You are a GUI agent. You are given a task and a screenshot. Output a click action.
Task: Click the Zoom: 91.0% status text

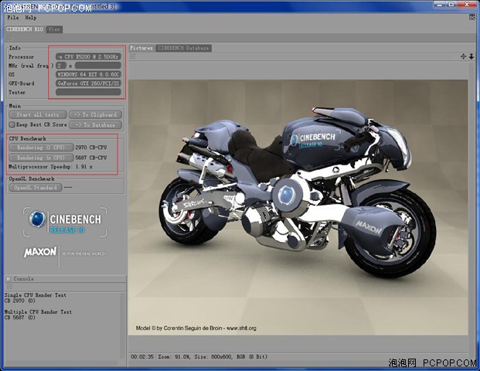[x=174, y=357]
